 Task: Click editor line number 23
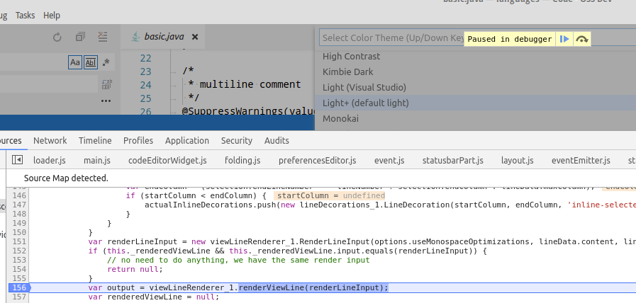point(145,72)
